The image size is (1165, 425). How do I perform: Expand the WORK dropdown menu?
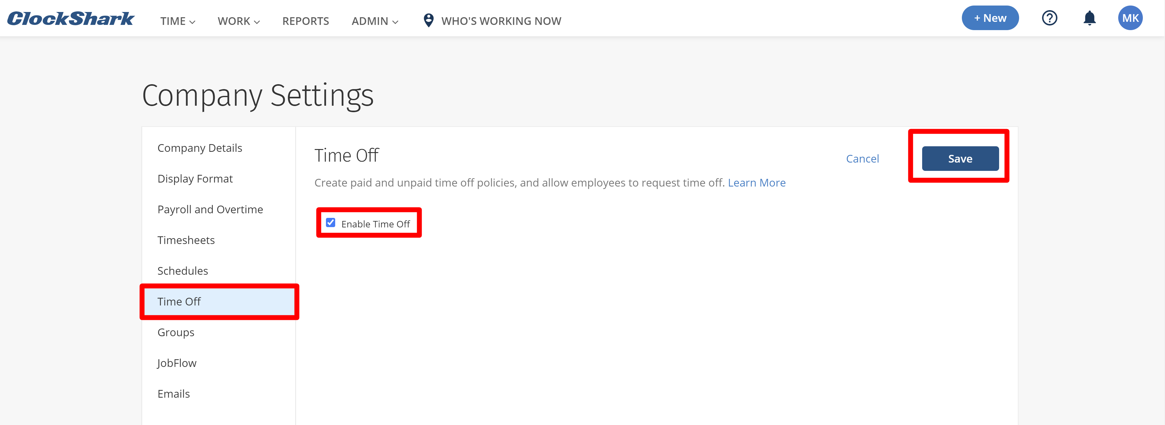coord(239,21)
